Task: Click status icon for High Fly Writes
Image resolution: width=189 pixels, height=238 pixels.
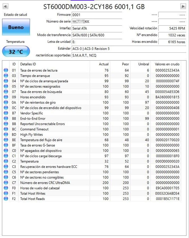Action: [x=6, y=134]
